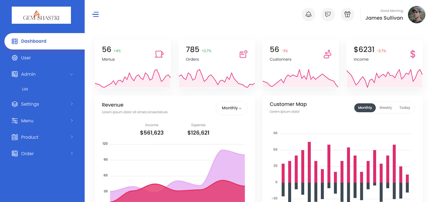Click the customers people icon

coord(327,54)
